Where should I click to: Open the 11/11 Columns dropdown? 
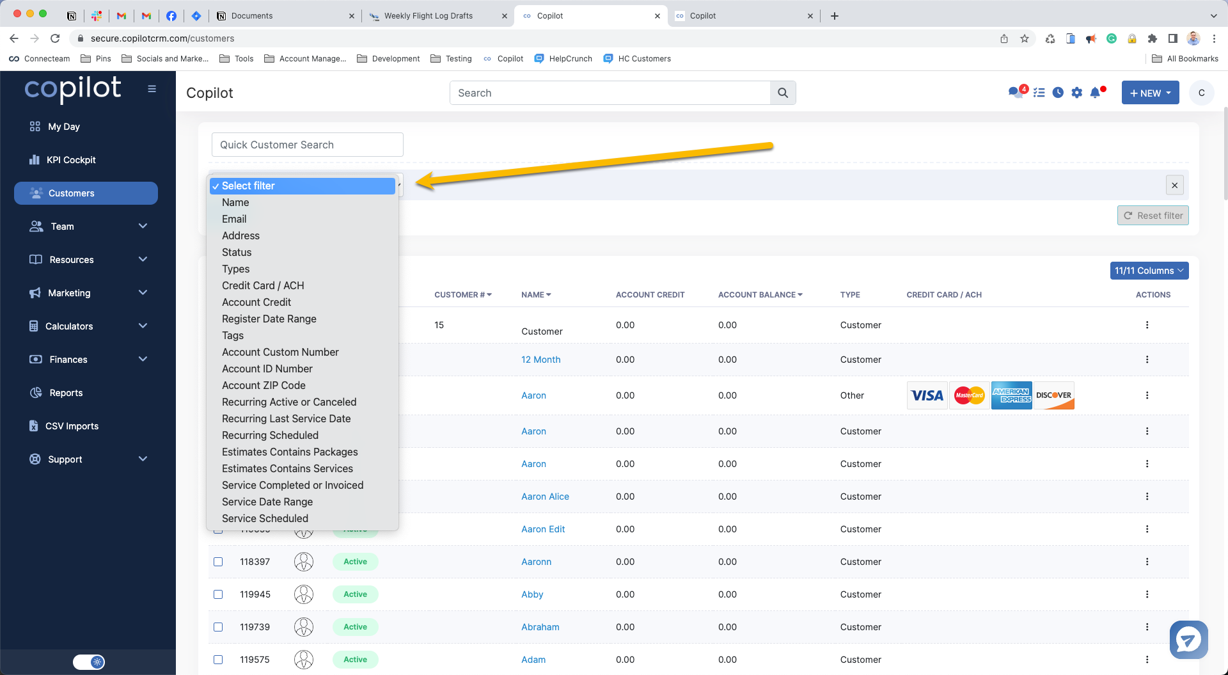[x=1149, y=271]
